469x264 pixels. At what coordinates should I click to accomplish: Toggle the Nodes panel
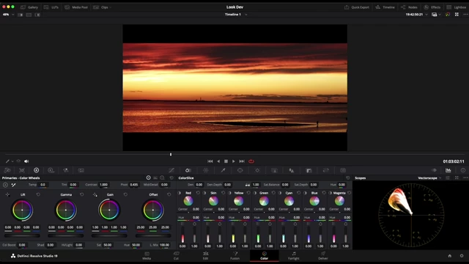[409, 7]
